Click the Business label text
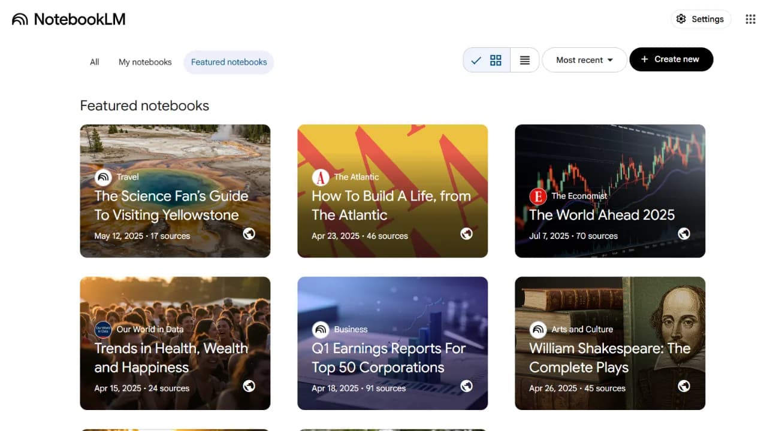Viewport: 767px width, 431px height. tap(351, 329)
